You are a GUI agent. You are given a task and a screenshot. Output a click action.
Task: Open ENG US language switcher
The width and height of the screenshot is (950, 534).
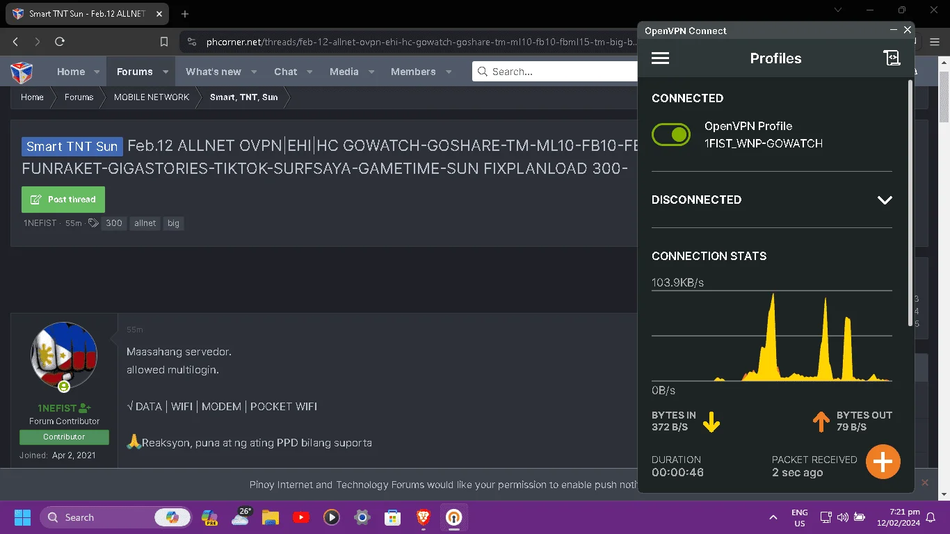(x=799, y=517)
